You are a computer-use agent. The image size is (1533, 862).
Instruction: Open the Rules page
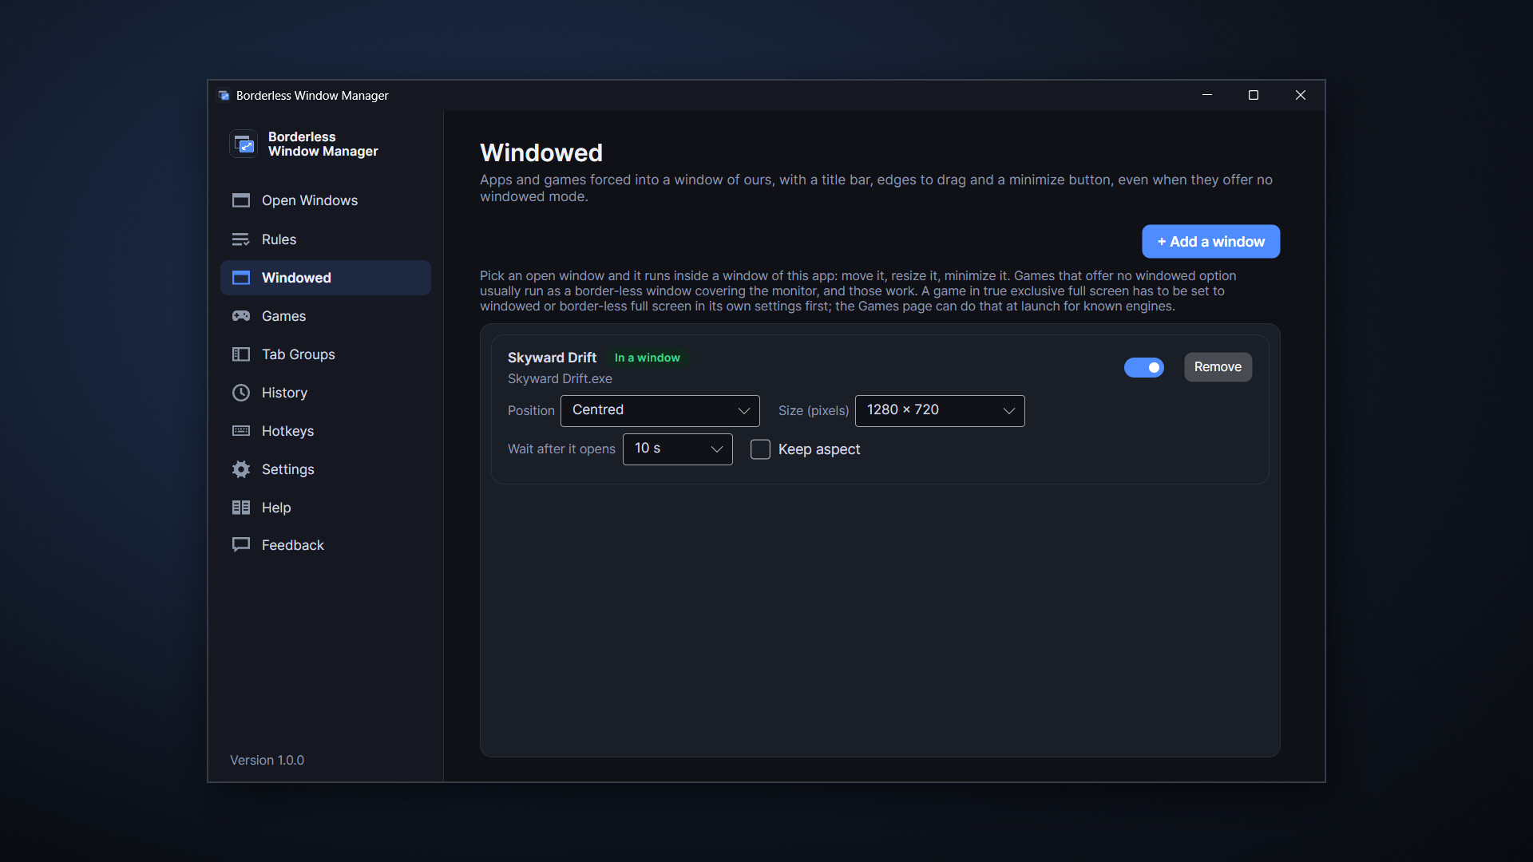pos(326,239)
